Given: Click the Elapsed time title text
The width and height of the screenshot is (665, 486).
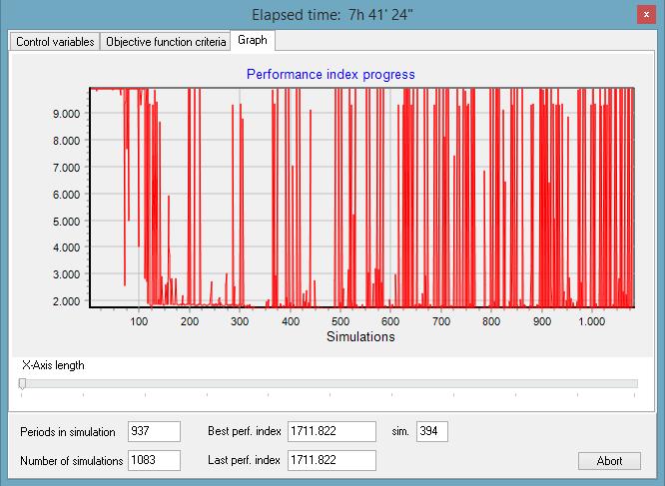Looking at the screenshot, I should 332,15.
